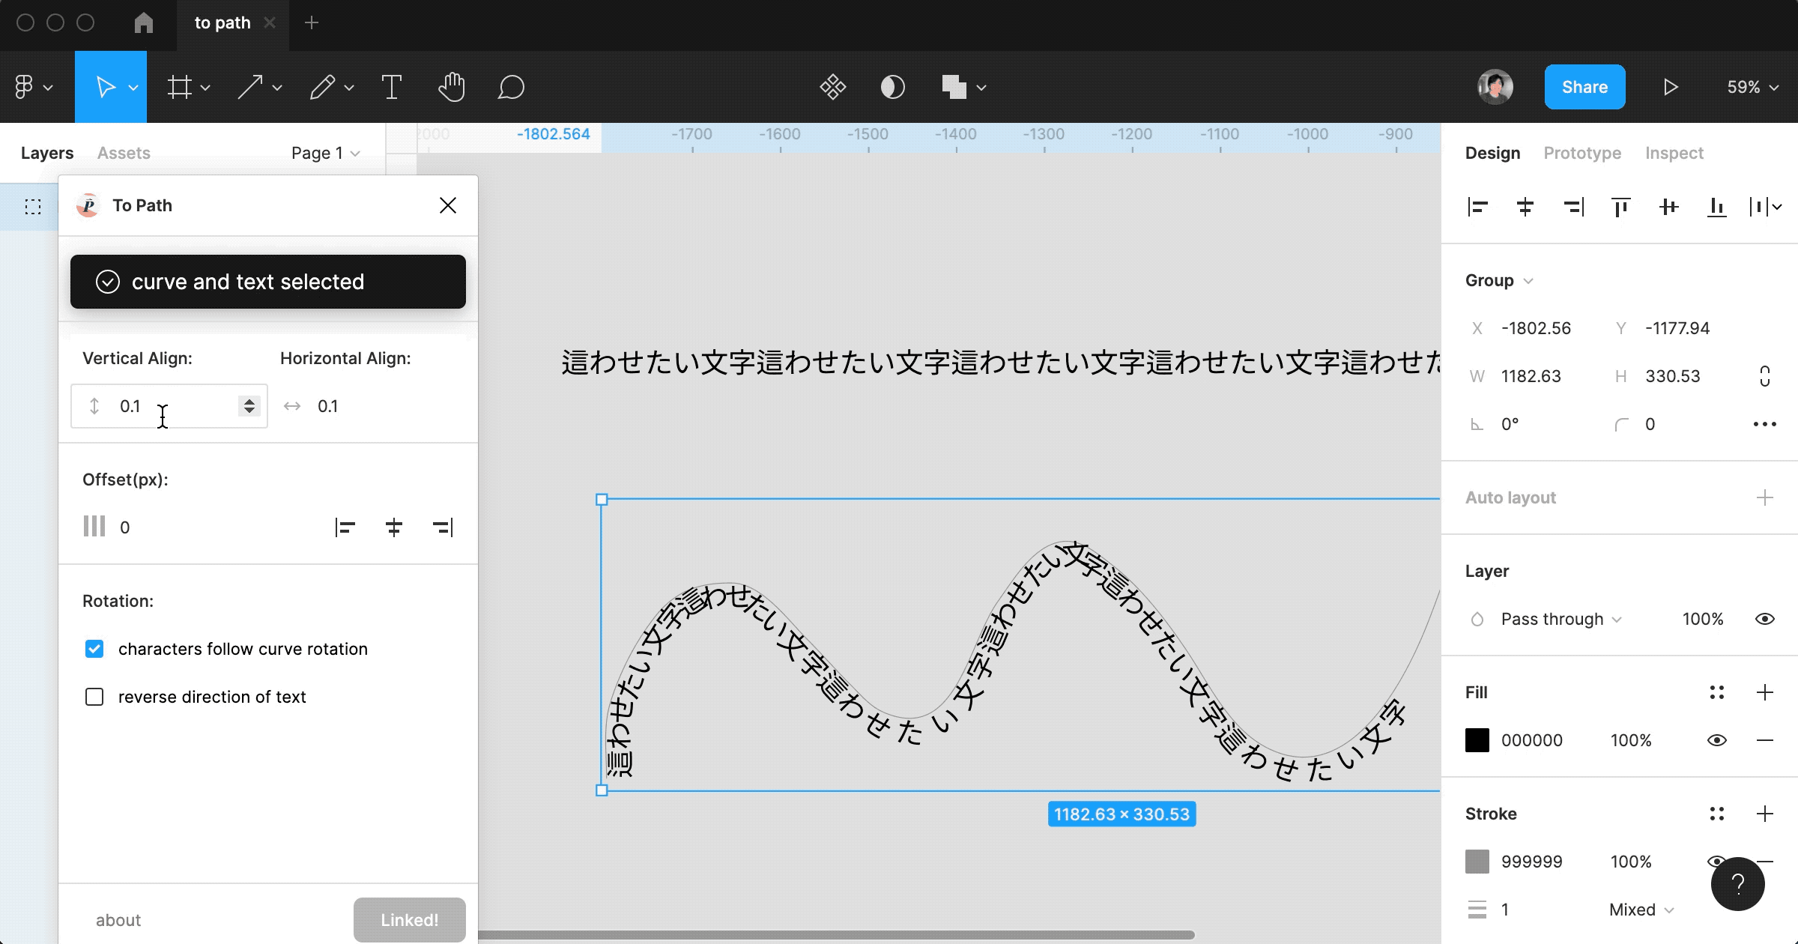The height and width of the screenshot is (944, 1798).
Task: Switch to the Prototype tab
Action: pos(1582,152)
